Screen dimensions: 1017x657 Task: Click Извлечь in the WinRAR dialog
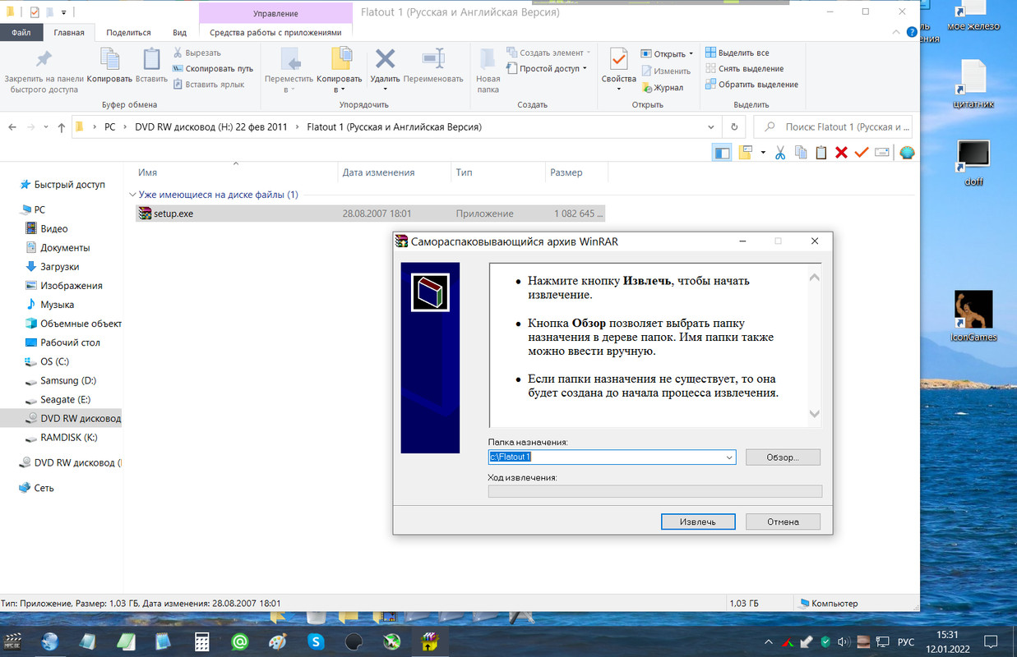pos(698,521)
